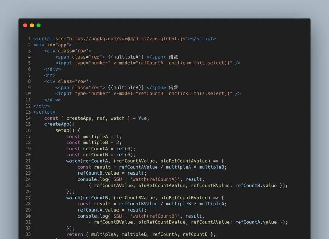Screen dimensions: 329x239
Task: Click the green maximize dot in window header
Action: (38, 25)
